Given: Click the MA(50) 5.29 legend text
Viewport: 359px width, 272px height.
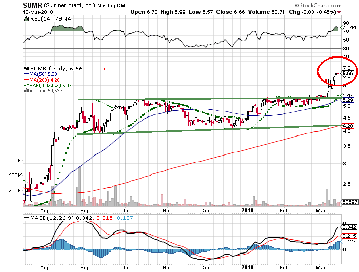Looking at the screenshot, I should click(x=43, y=74).
